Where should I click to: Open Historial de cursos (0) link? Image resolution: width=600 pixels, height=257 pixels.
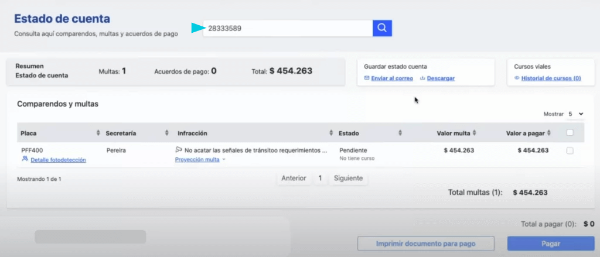551,78
